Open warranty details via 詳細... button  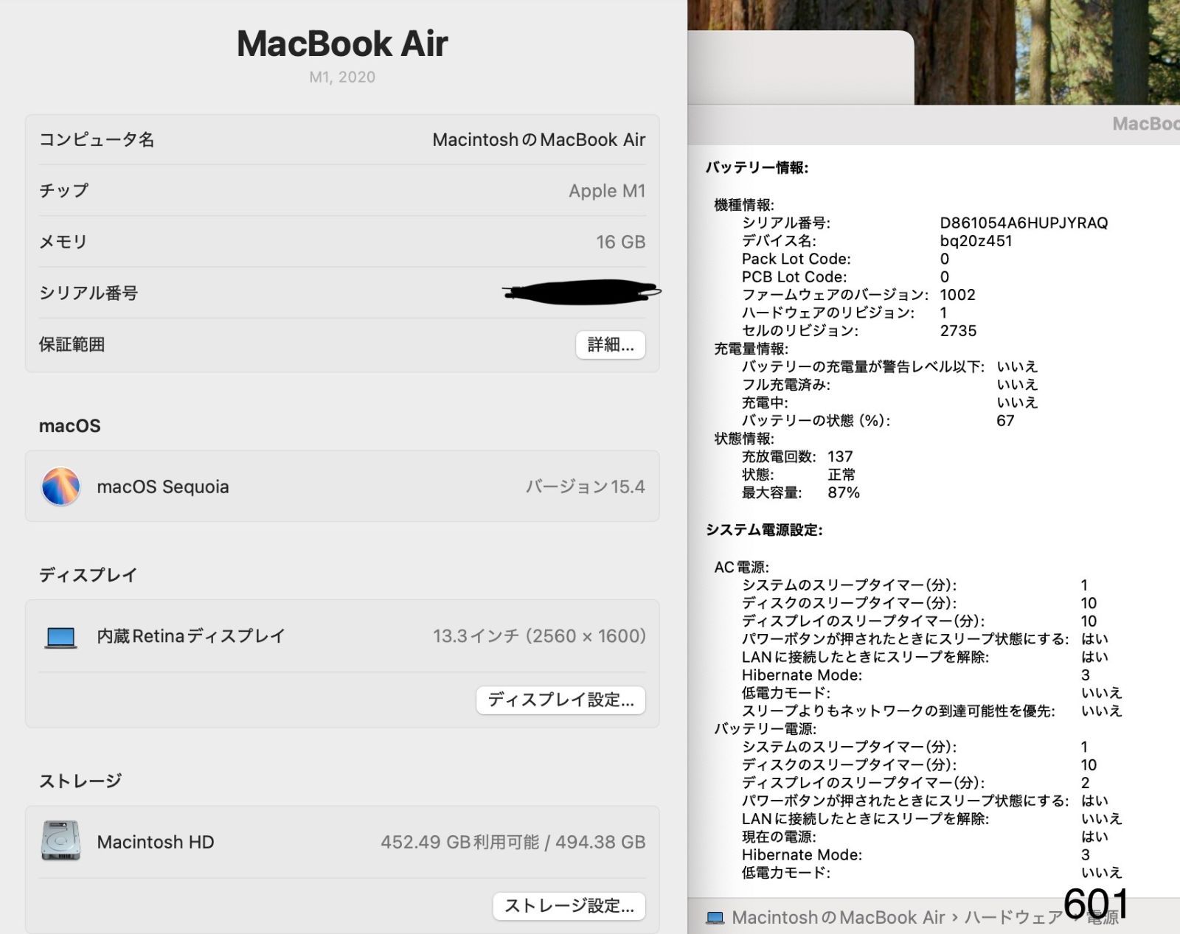point(610,344)
